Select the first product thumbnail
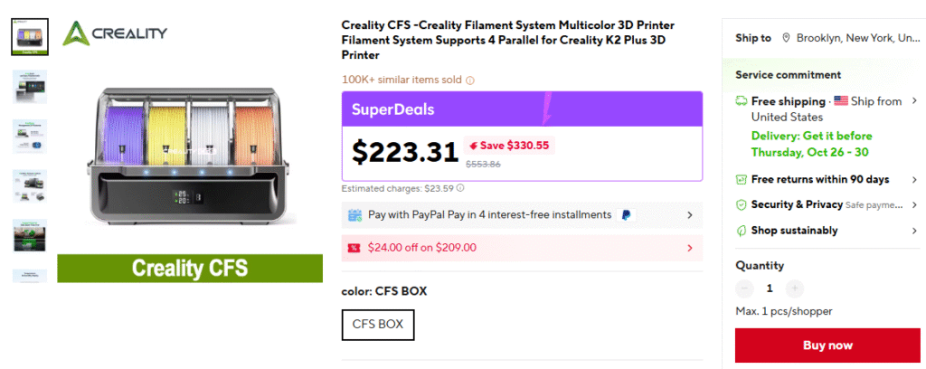Viewport: 926px width, 369px height. [x=30, y=35]
